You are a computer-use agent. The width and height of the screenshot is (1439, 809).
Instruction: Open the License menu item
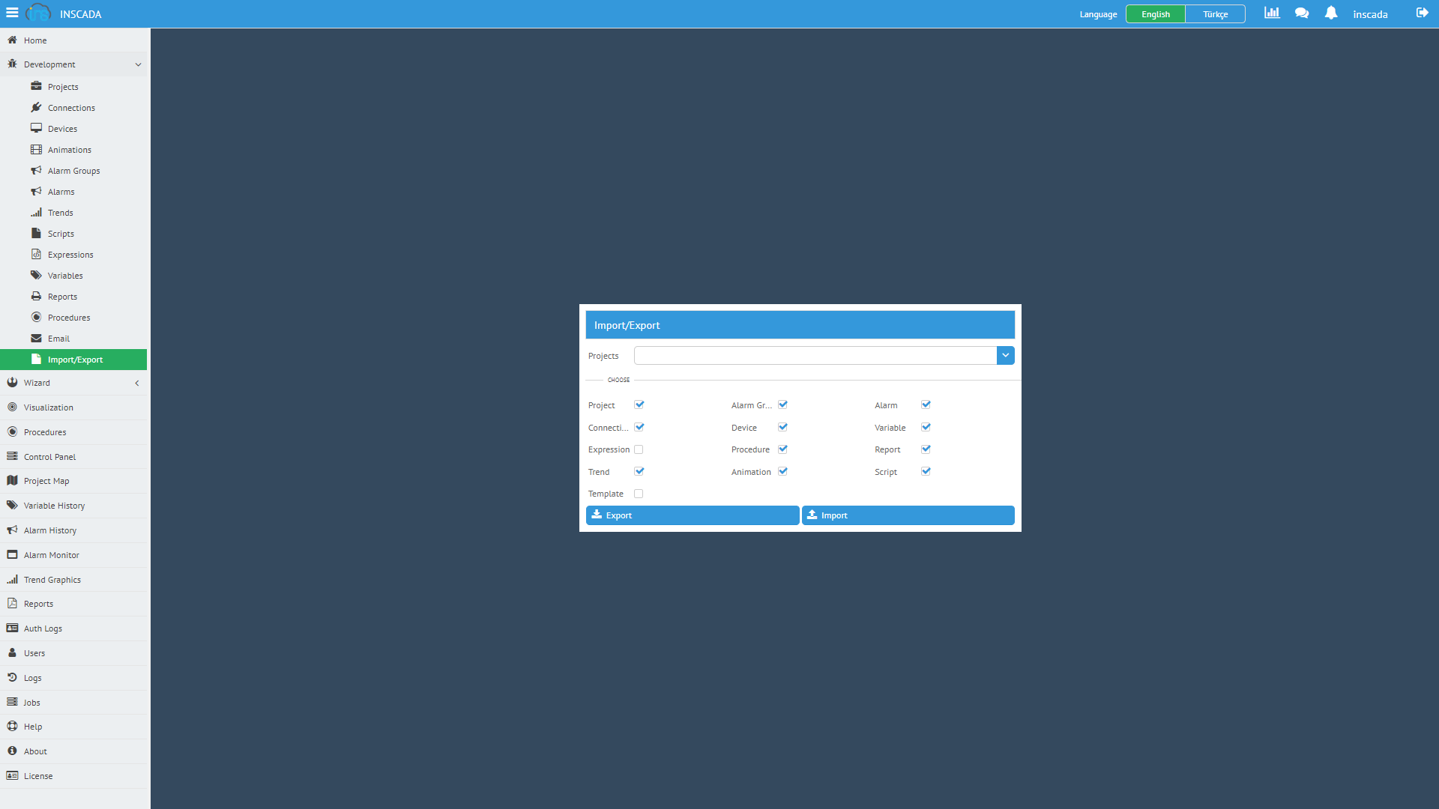(x=73, y=776)
